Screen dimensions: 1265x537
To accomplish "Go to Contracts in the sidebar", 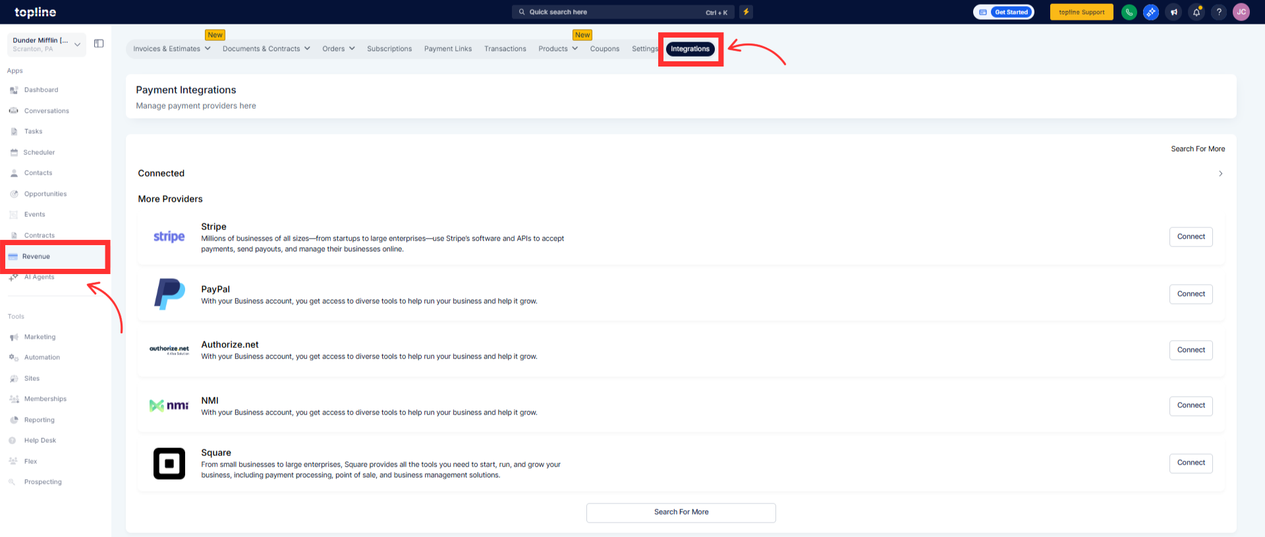I will coord(40,235).
